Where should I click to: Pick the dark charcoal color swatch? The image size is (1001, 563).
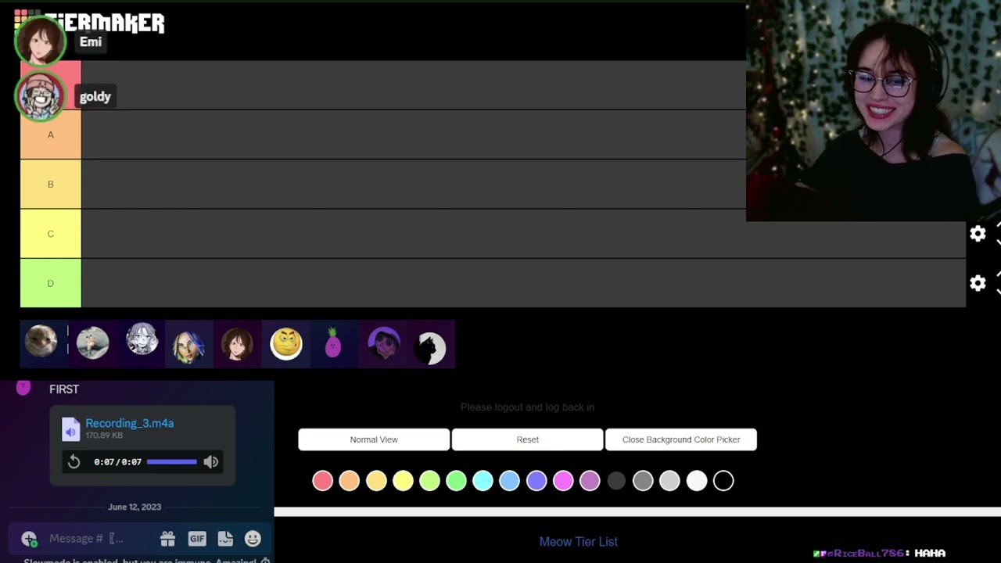pyautogui.click(x=616, y=481)
